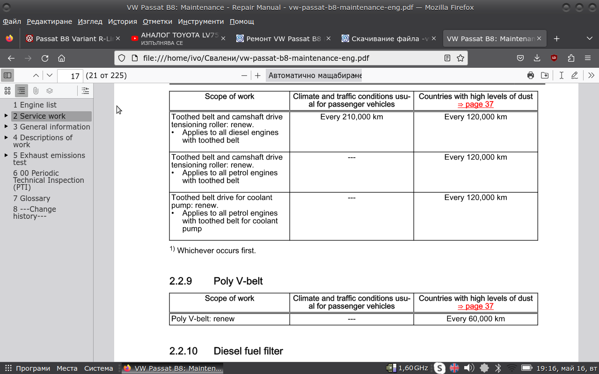The height and width of the screenshot is (374, 599).
Task: Bookmark this page with the star
Action: coord(460,58)
